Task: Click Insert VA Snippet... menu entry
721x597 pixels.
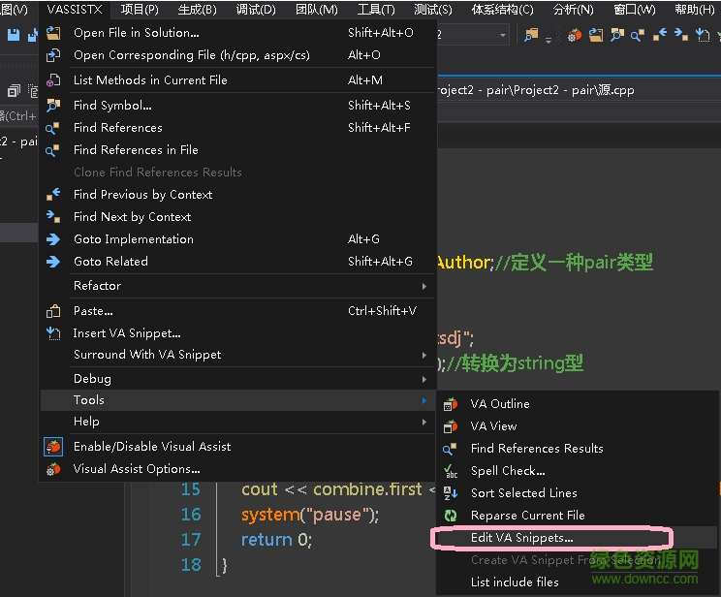Action: [127, 333]
